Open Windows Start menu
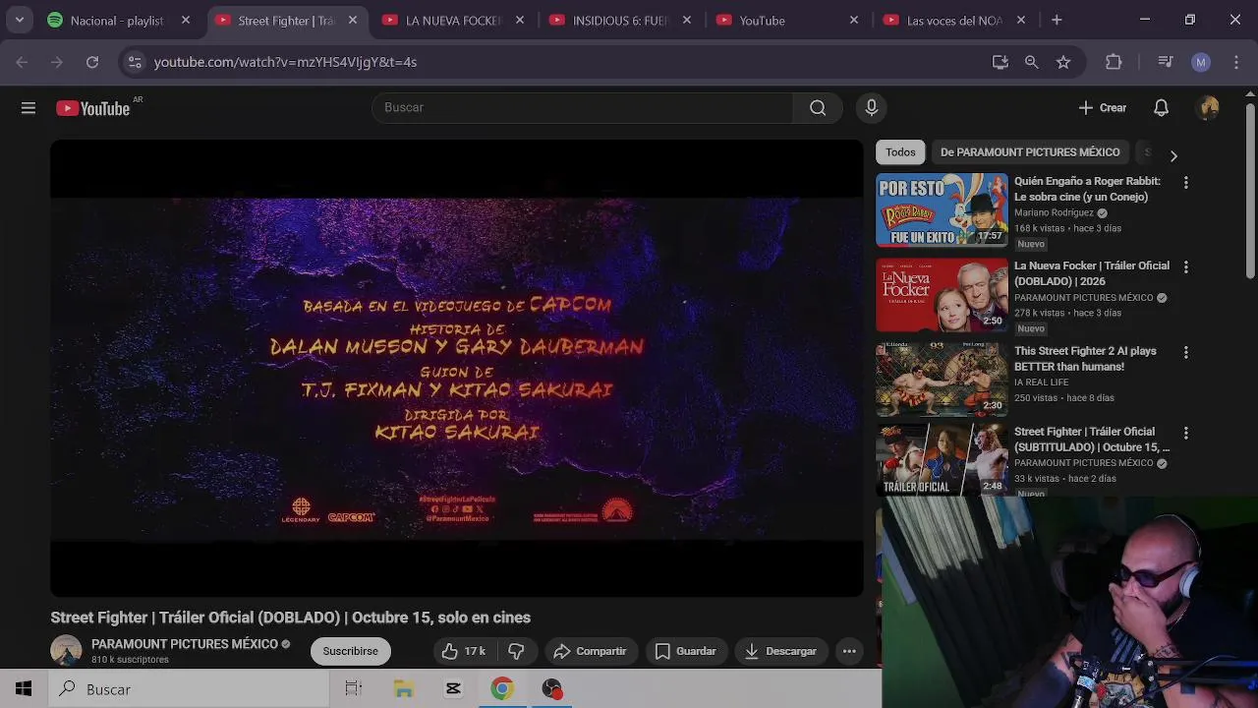The image size is (1258, 708). coord(24,689)
